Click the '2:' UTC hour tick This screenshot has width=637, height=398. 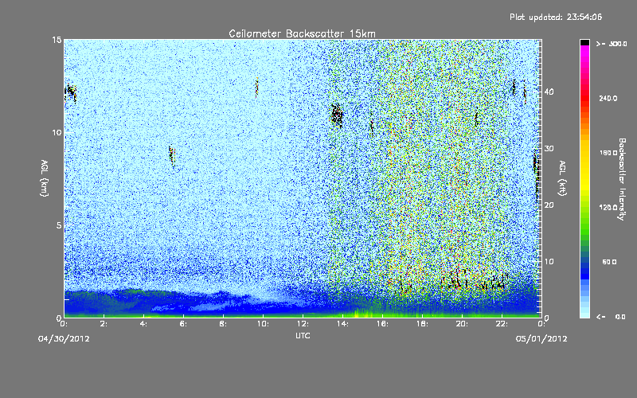tap(104, 324)
